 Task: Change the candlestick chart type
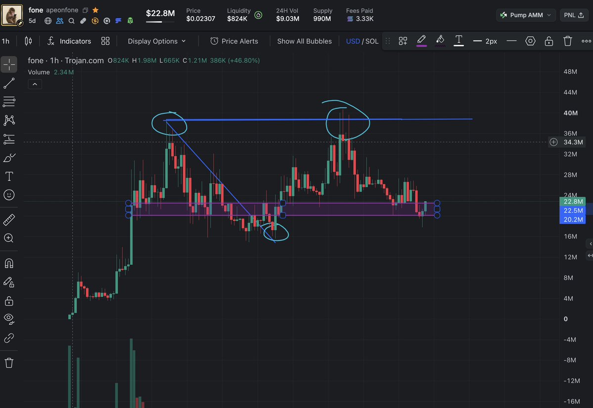28,41
